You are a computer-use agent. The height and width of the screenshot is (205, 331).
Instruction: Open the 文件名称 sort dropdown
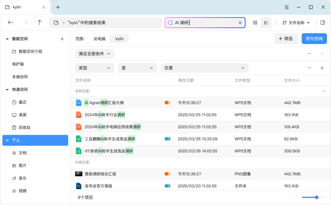(x=296, y=23)
